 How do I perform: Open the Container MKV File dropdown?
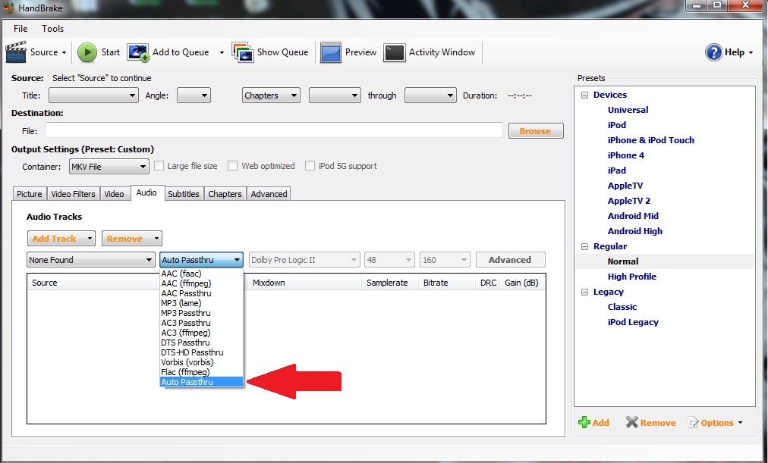click(109, 166)
